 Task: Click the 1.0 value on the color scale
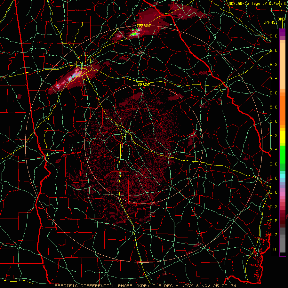tap(274, 192)
